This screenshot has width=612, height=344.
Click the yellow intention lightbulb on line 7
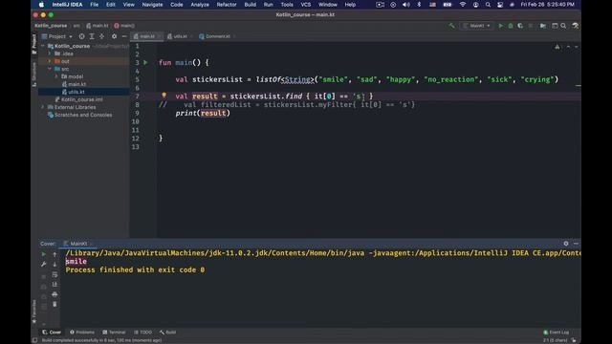(164, 96)
